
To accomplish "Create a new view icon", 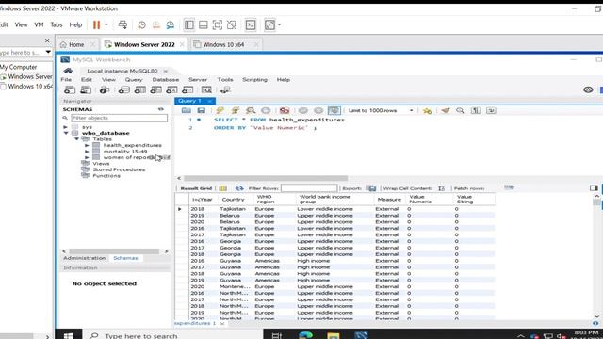I will (x=155, y=90).
